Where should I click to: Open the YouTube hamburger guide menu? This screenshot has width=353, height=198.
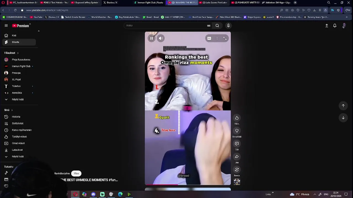(6, 26)
